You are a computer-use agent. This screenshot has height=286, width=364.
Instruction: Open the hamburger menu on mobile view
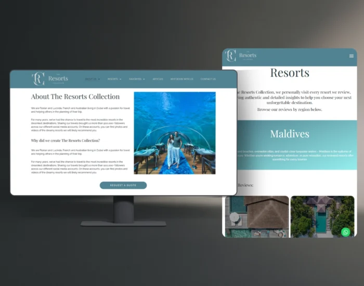[x=352, y=56]
